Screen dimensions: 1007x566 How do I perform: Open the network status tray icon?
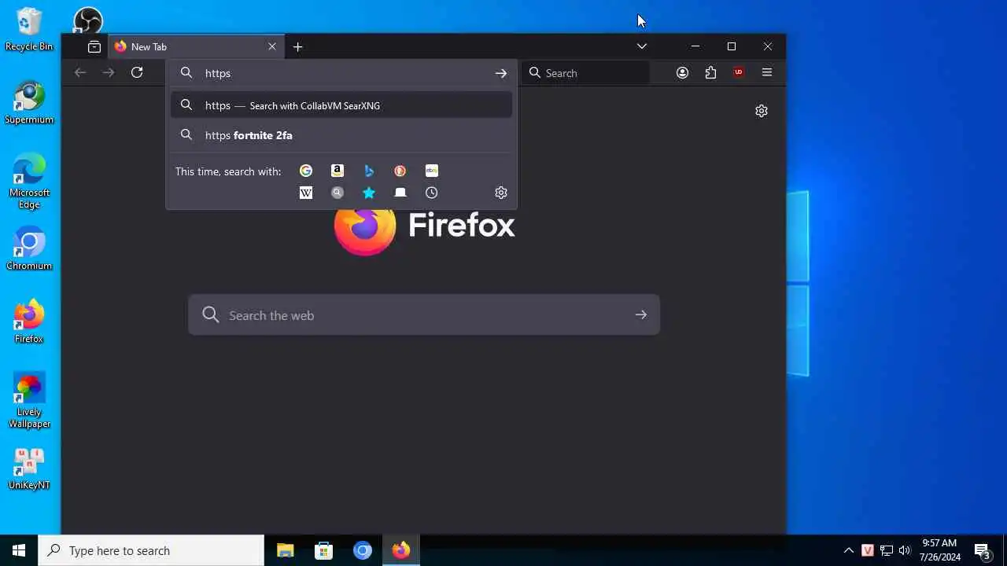click(x=887, y=550)
